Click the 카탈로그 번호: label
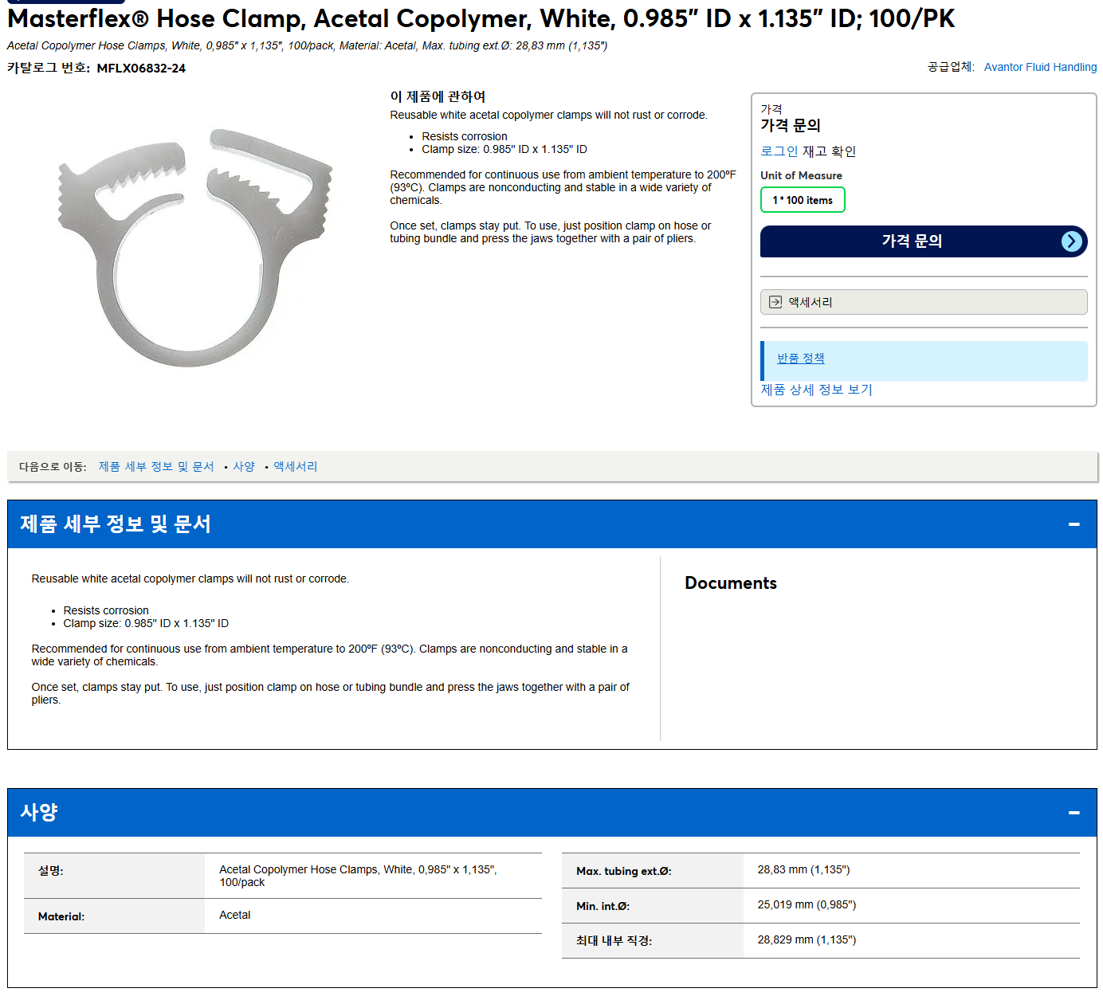 pyautogui.click(x=49, y=68)
